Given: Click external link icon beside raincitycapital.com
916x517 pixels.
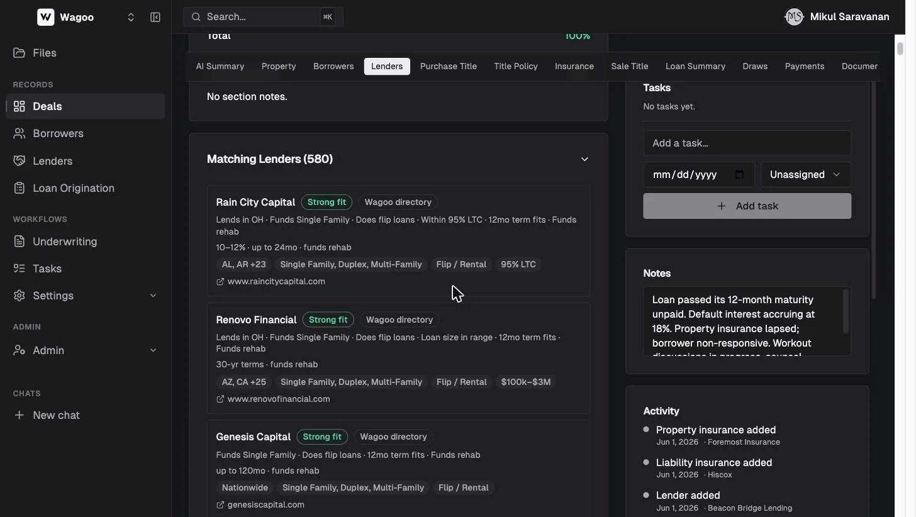Looking at the screenshot, I should click(220, 282).
